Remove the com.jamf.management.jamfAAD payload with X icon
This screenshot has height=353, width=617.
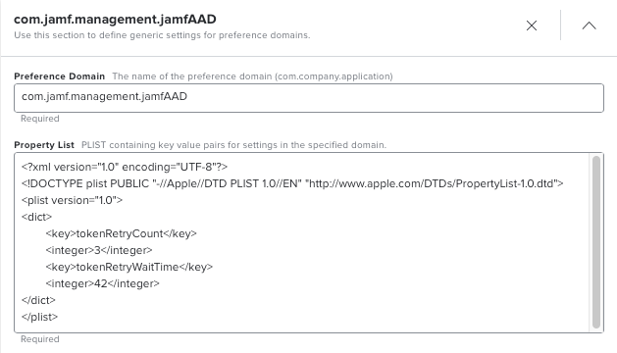coord(532,25)
